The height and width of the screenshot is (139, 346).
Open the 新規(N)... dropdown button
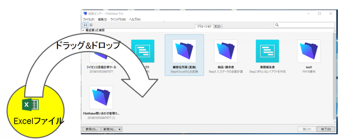[x=112, y=129]
